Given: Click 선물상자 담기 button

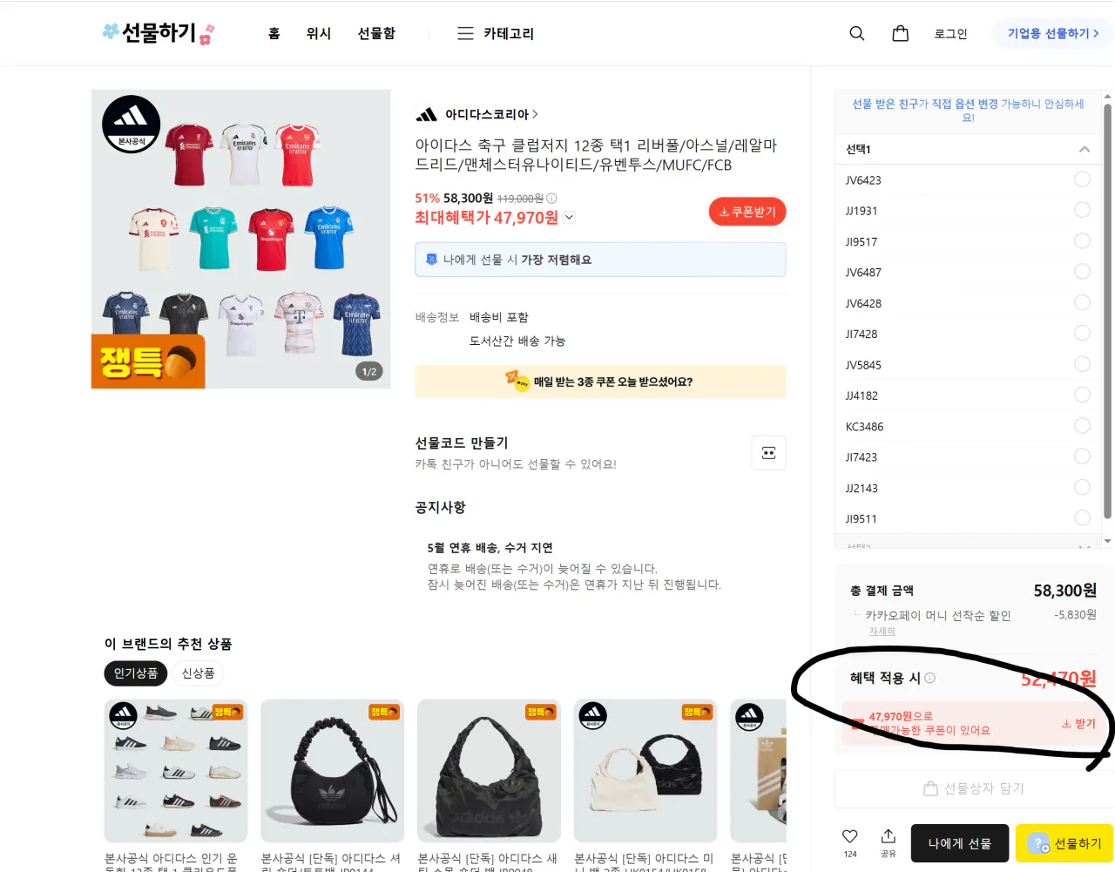Looking at the screenshot, I should (x=973, y=788).
